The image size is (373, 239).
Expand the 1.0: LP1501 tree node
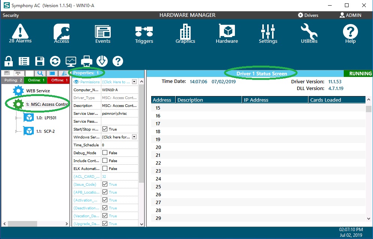coord(16,118)
